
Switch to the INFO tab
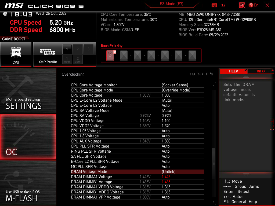tap(260, 71)
